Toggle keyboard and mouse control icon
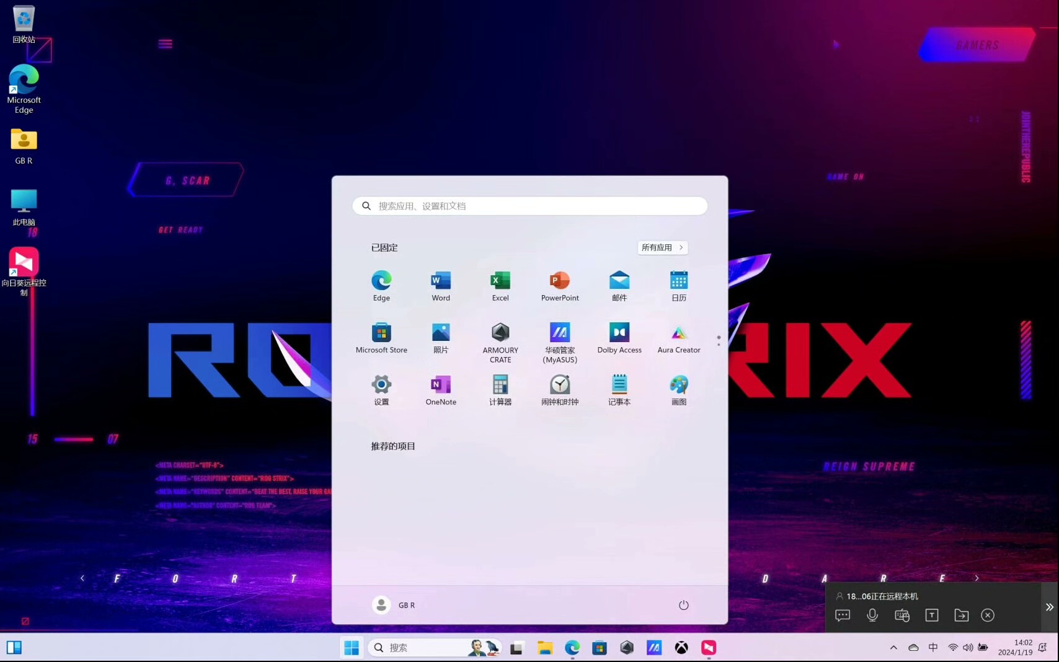 [902, 615]
